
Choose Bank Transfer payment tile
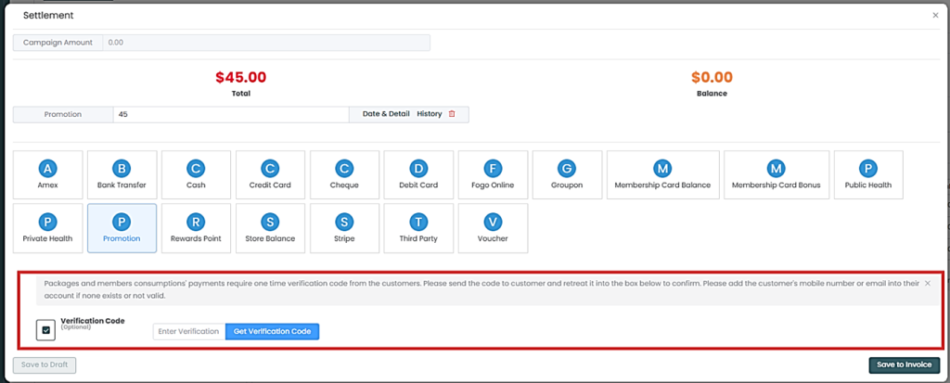tap(122, 175)
